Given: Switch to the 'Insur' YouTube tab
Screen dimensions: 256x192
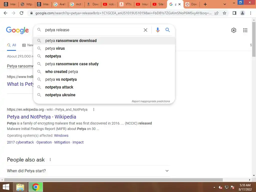Looking at the screenshot, I should [x=142, y=4].
